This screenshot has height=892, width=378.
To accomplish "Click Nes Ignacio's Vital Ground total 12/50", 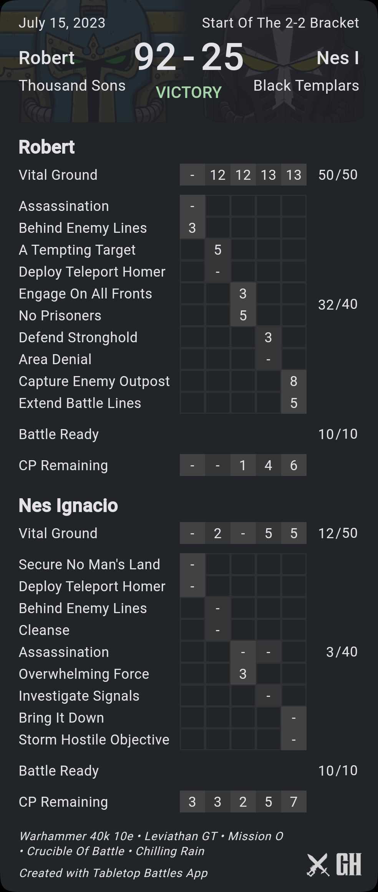I will click(x=338, y=533).
